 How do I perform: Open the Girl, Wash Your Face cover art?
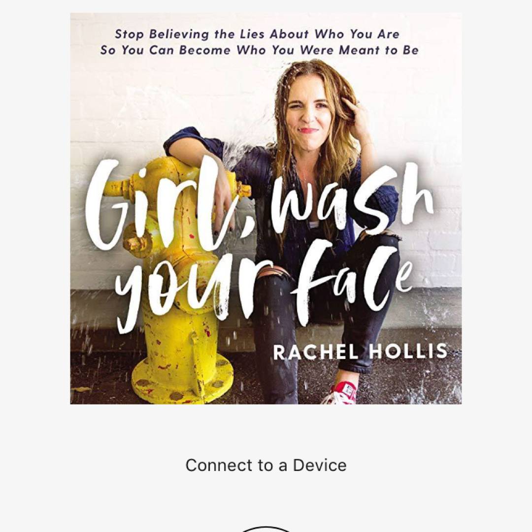coord(266,208)
